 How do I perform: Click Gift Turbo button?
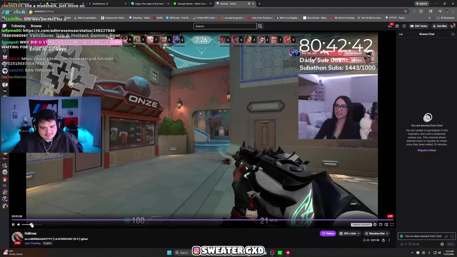[x=418, y=26]
